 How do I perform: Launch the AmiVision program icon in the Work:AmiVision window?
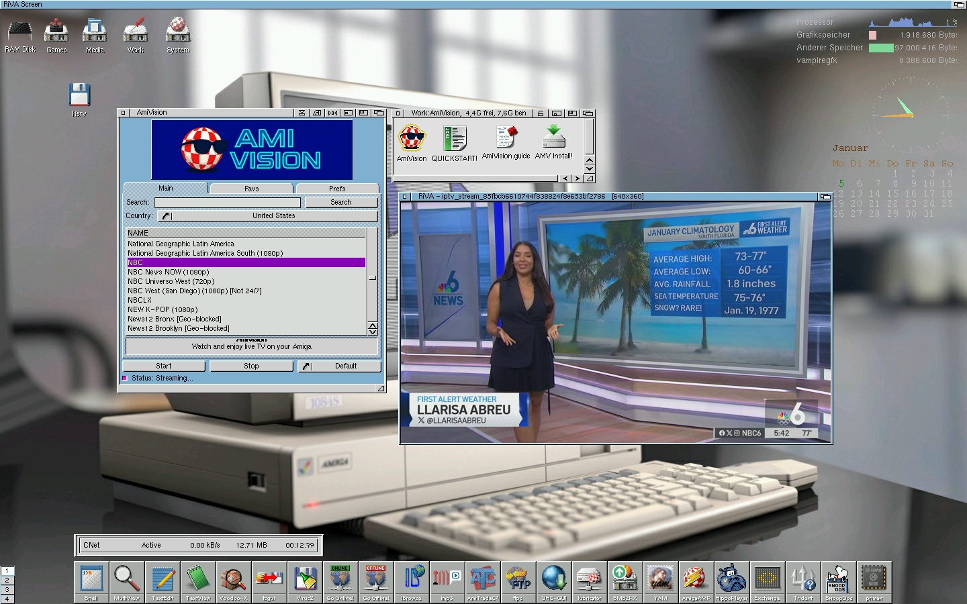pyautogui.click(x=412, y=143)
